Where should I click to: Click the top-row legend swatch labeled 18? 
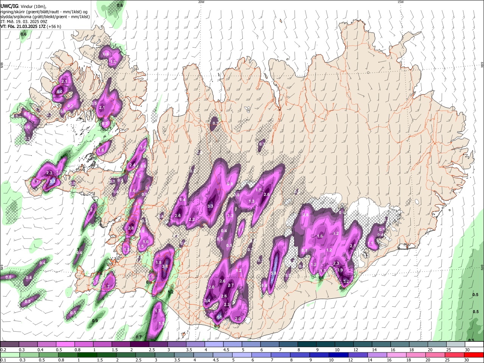[x=419, y=344]
